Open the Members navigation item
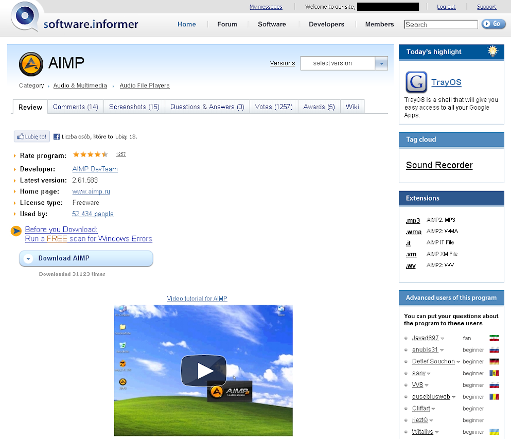 click(x=379, y=24)
